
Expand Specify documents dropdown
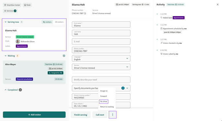tap(127, 88)
